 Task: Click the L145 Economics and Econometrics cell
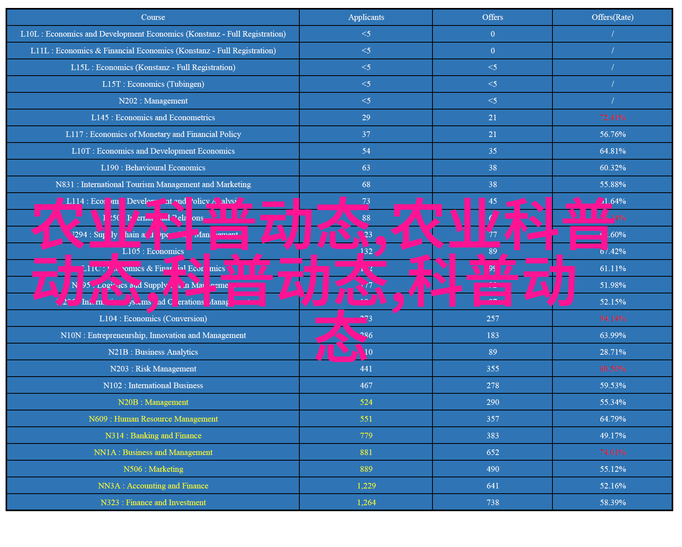[x=153, y=117]
